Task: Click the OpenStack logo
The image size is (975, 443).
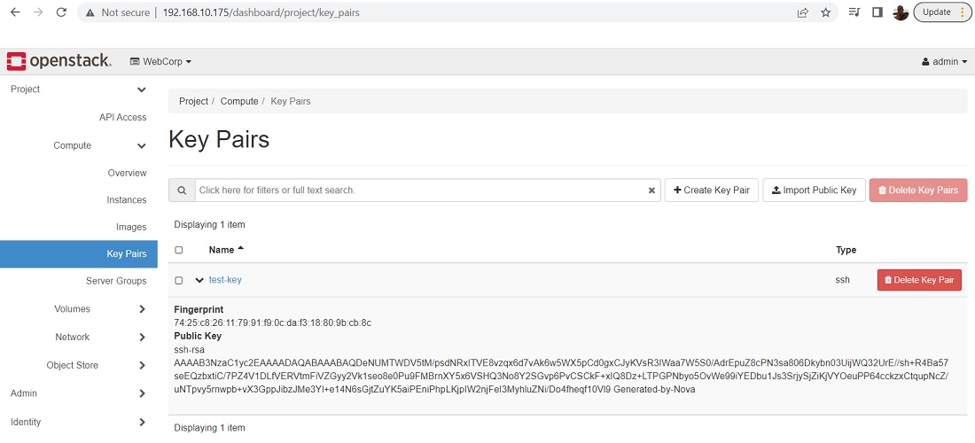Action: click(59, 61)
